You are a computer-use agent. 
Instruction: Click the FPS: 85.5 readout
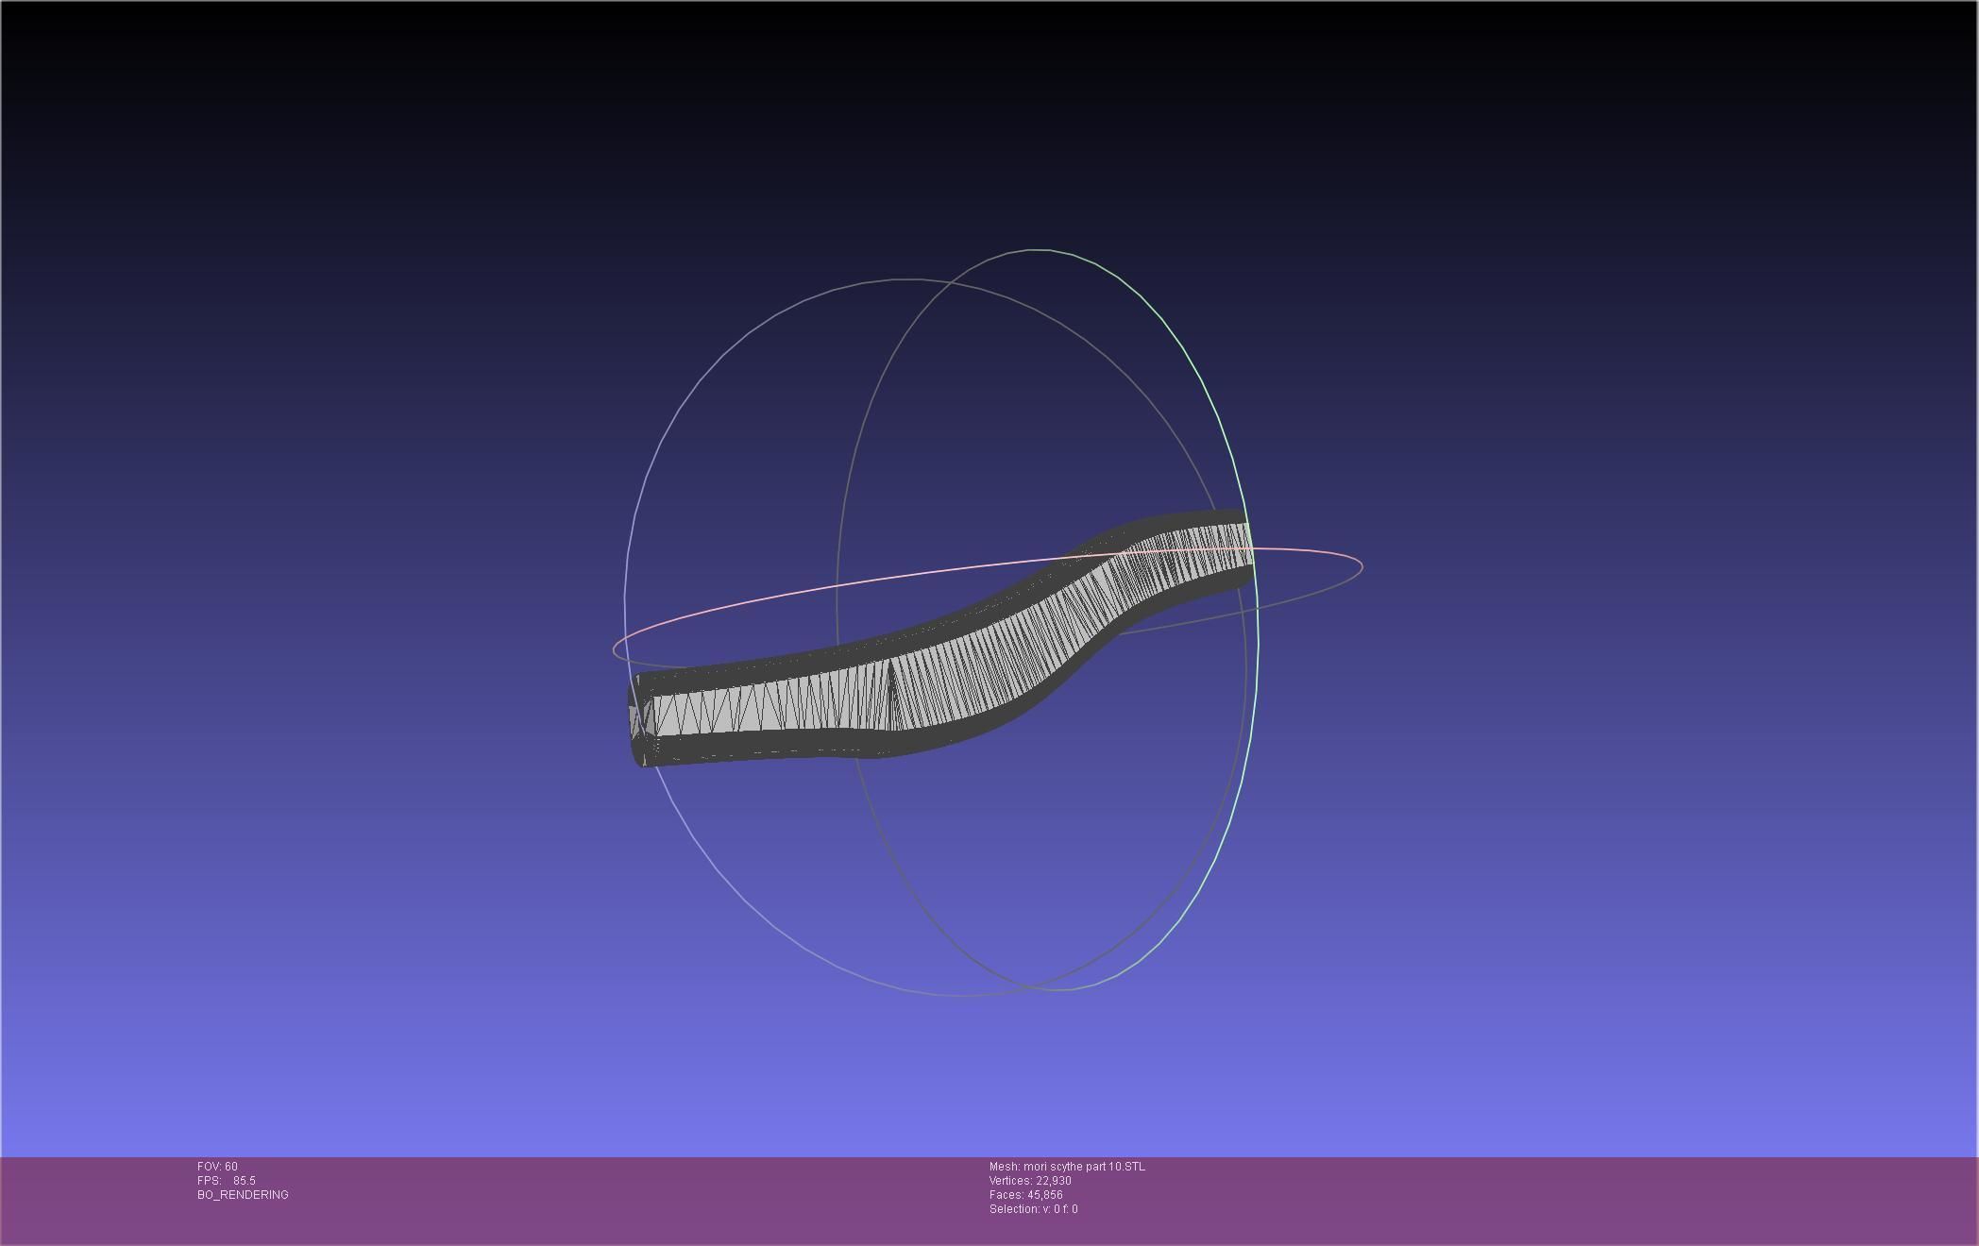[x=227, y=1181]
